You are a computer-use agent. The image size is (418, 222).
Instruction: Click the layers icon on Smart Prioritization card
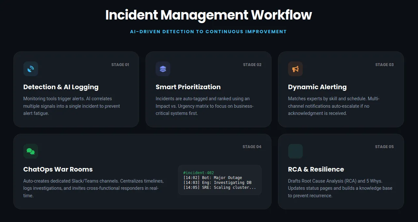tap(163, 69)
